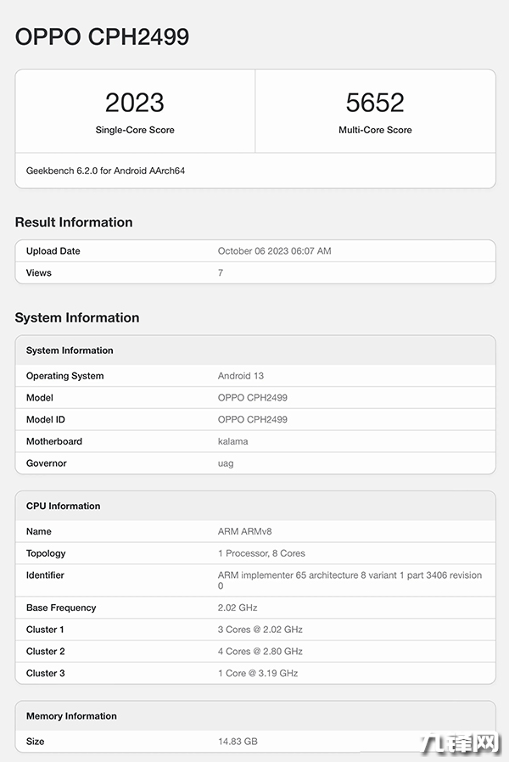This screenshot has height=762, width=509.
Task: Click the Views row label
Action: [x=39, y=273]
